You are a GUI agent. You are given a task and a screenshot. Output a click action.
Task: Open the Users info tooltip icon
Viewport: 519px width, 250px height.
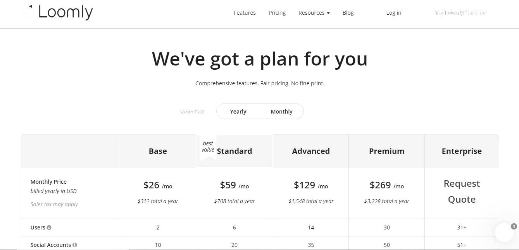tap(50, 228)
